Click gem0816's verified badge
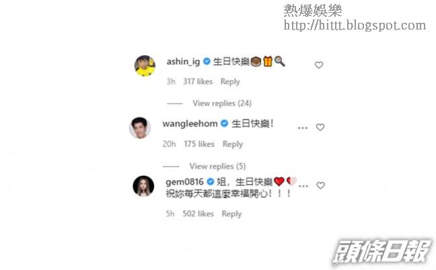 coord(211,182)
